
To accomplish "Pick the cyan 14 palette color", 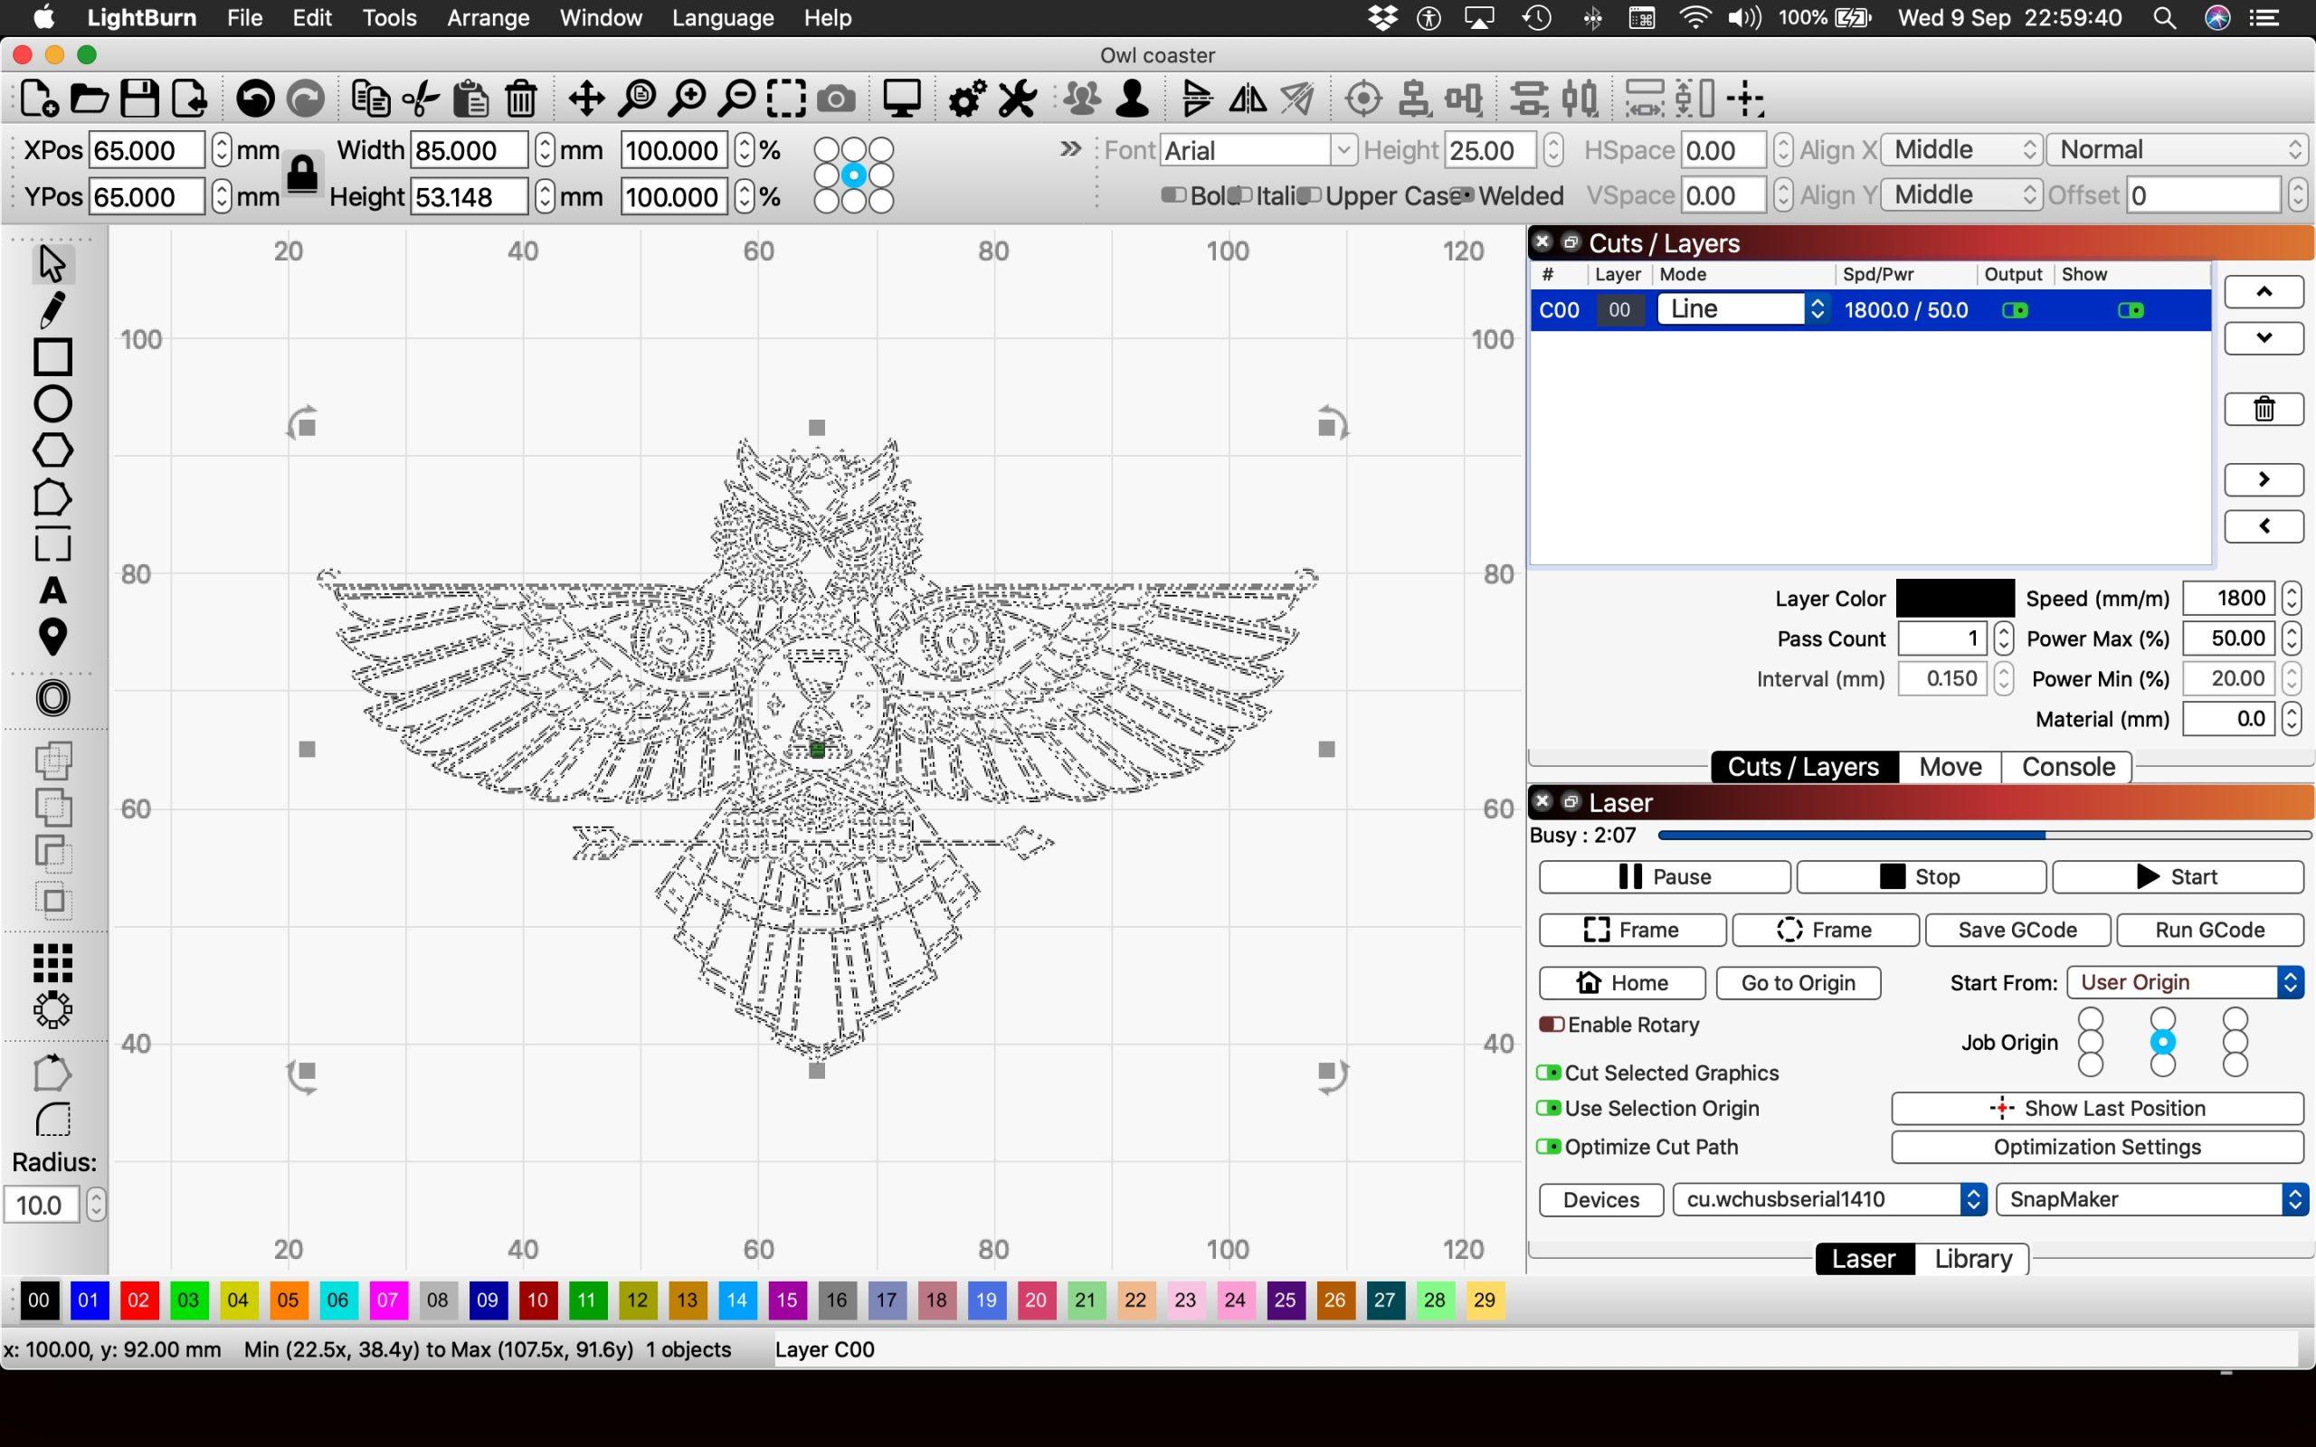I will point(737,1300).
